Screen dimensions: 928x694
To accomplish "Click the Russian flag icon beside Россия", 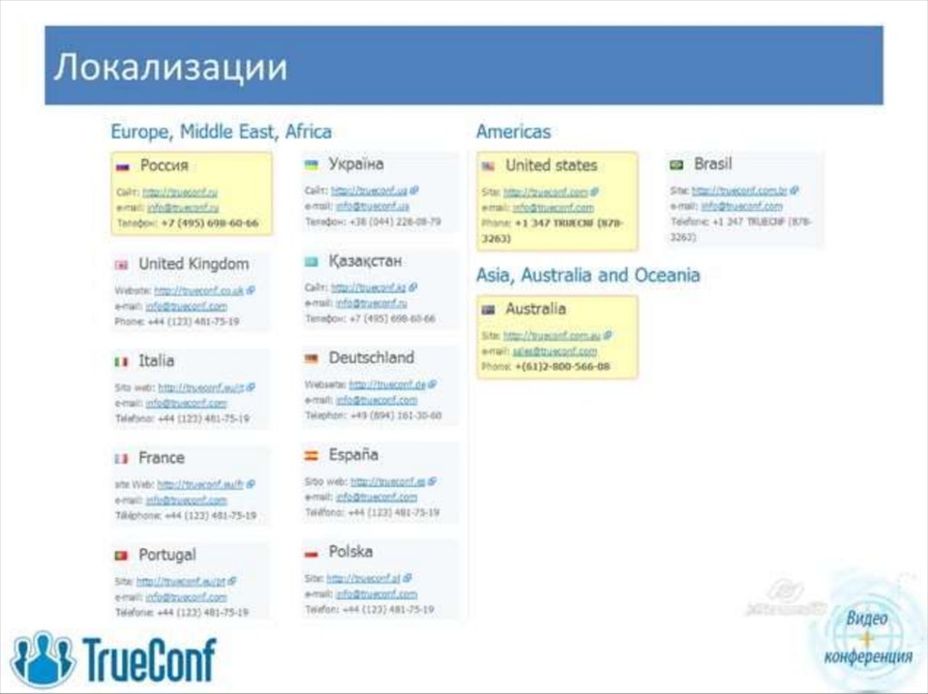I will click(122, 167).
